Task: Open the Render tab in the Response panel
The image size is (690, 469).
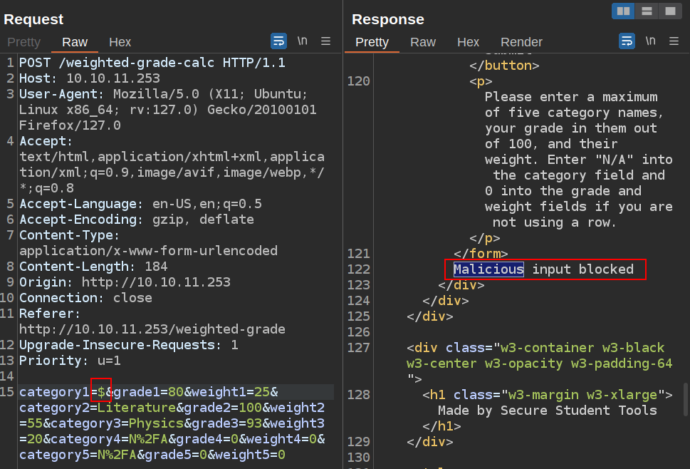Action: (521, 42)
